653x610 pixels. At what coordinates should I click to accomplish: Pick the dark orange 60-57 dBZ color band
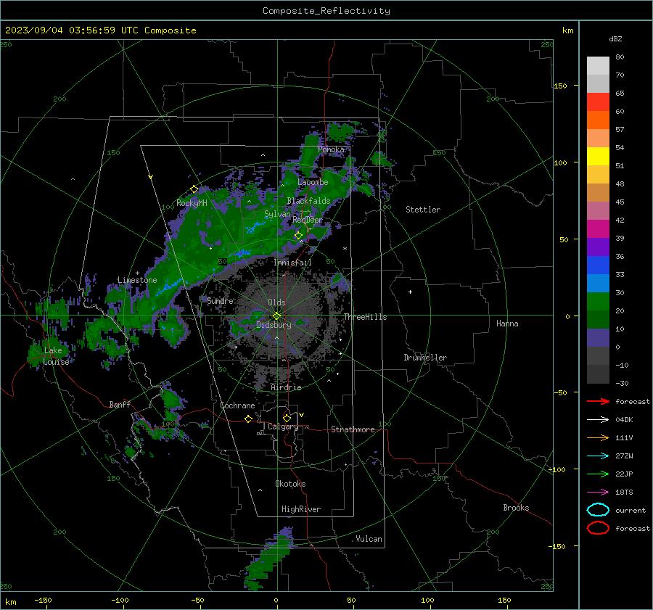click(598, 120)
